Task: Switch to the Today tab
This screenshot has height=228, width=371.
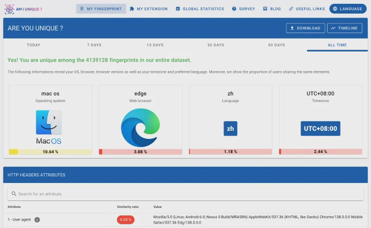Action: pos(33,45)
